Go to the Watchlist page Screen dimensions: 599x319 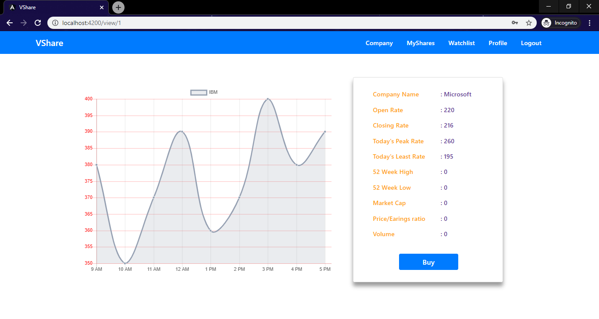(x=462, y=43)
